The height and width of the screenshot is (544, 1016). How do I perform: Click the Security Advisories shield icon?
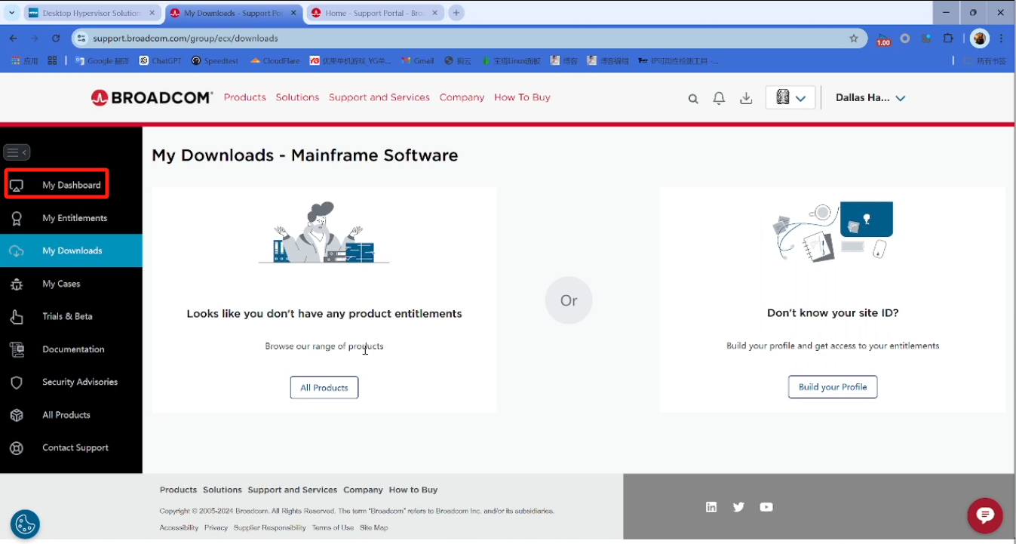17,383
